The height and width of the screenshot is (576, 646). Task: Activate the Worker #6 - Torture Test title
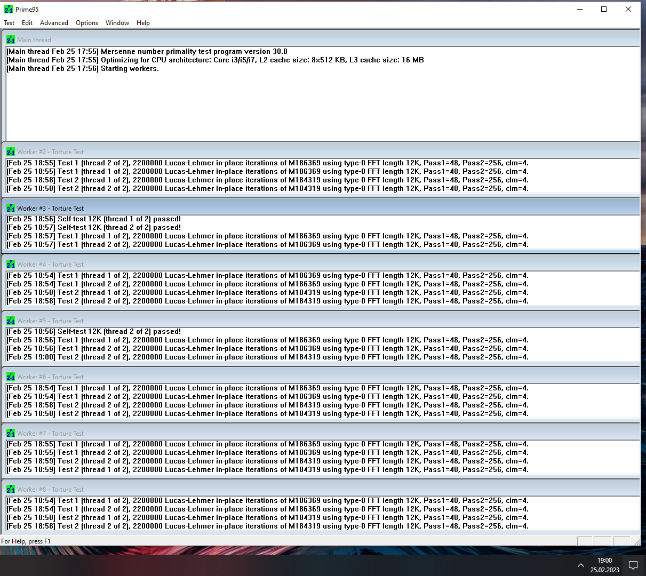click(x=50, y=377)
